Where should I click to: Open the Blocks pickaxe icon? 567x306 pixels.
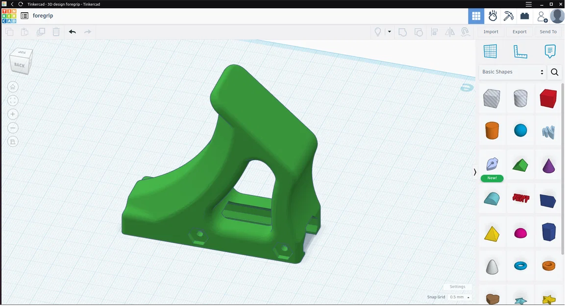tap(508, 16)
